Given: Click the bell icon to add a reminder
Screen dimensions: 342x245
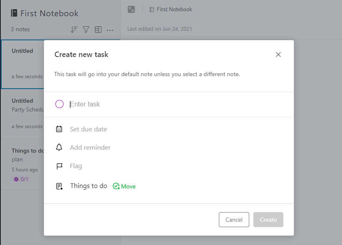Looking at the screenshot, I should pyautogui.click(x=59, y=147).
